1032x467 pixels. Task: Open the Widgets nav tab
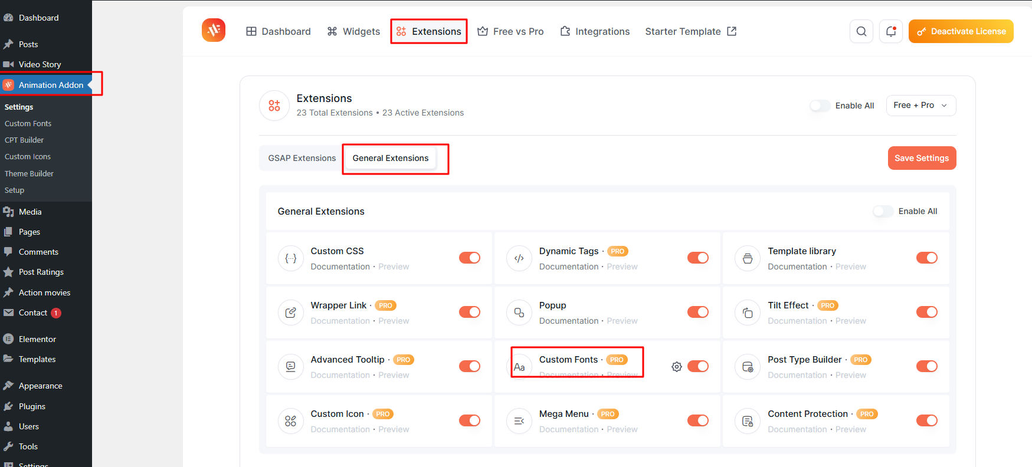353,31
